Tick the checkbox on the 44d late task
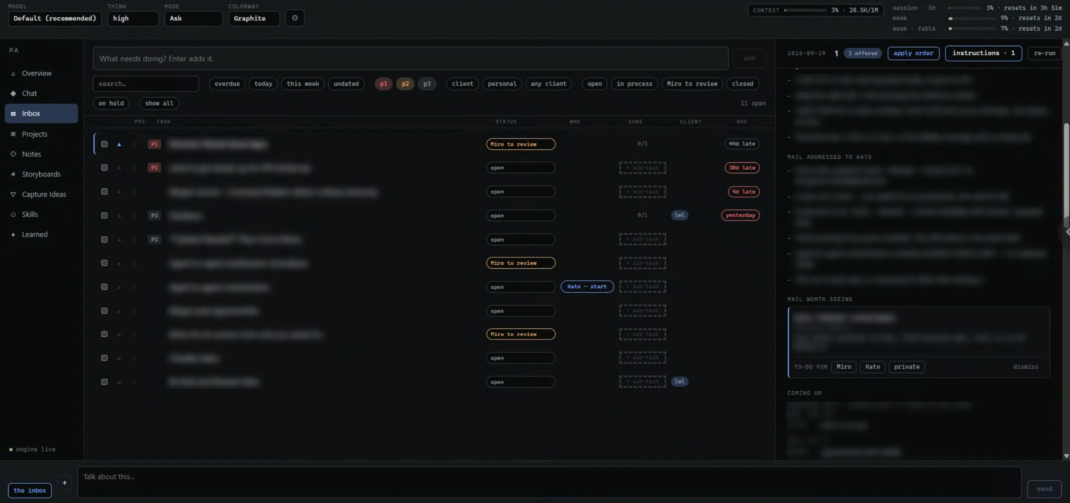Viewport: 1070px width, 503px height. coord(104,144)
